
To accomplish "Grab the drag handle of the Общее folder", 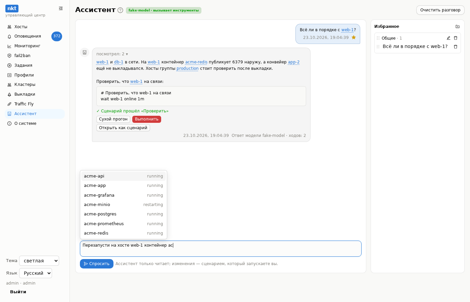I will click(378, 38).
